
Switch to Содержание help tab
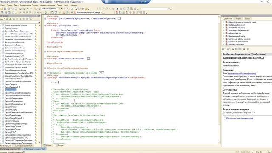[227, 19]
